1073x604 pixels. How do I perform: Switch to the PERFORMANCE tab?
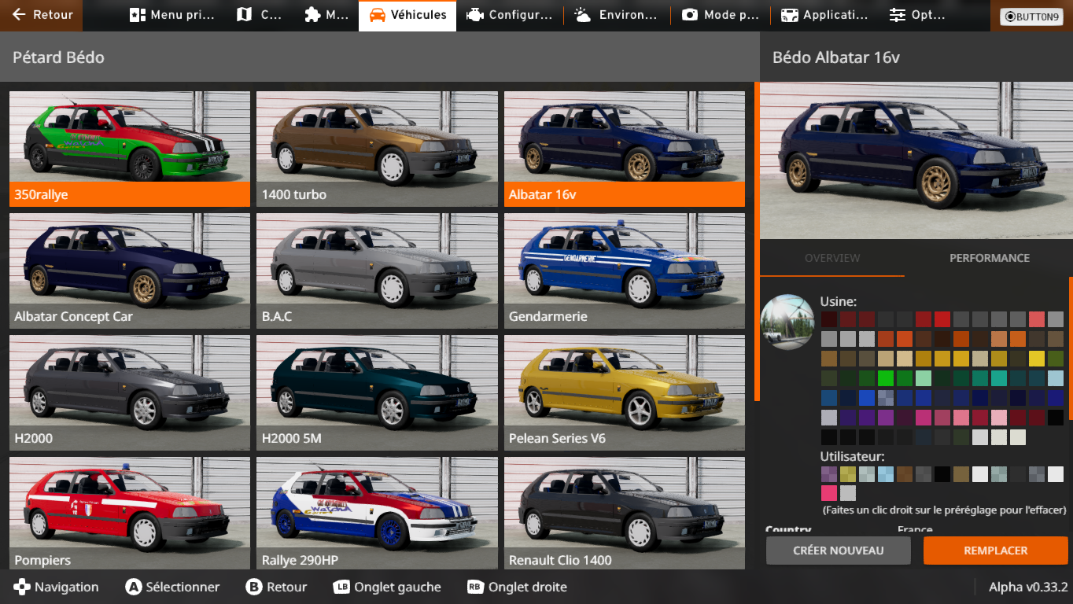(989, 258)
